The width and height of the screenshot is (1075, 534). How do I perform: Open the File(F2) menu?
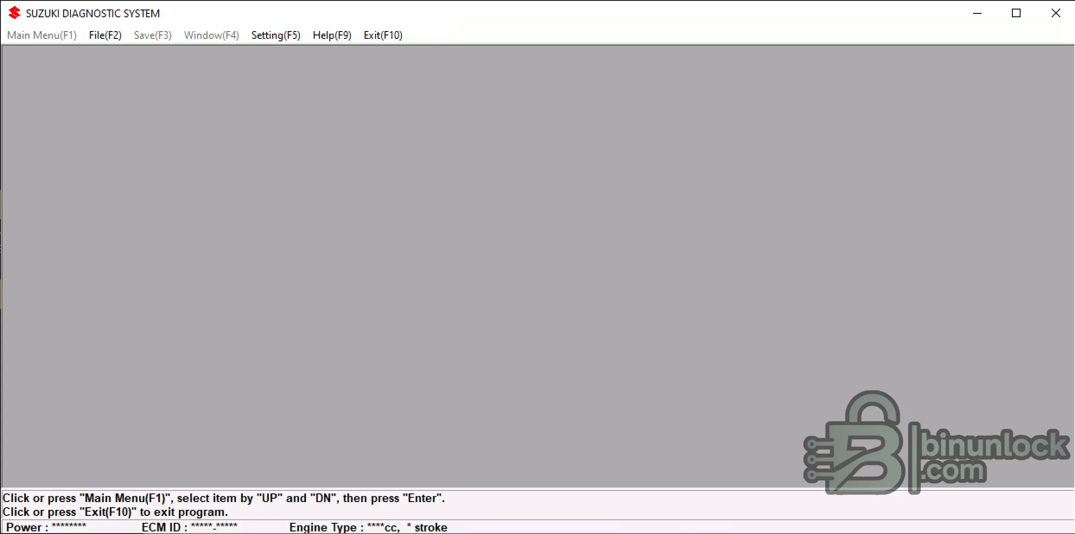pyautogui.click(x=105, y=35)
